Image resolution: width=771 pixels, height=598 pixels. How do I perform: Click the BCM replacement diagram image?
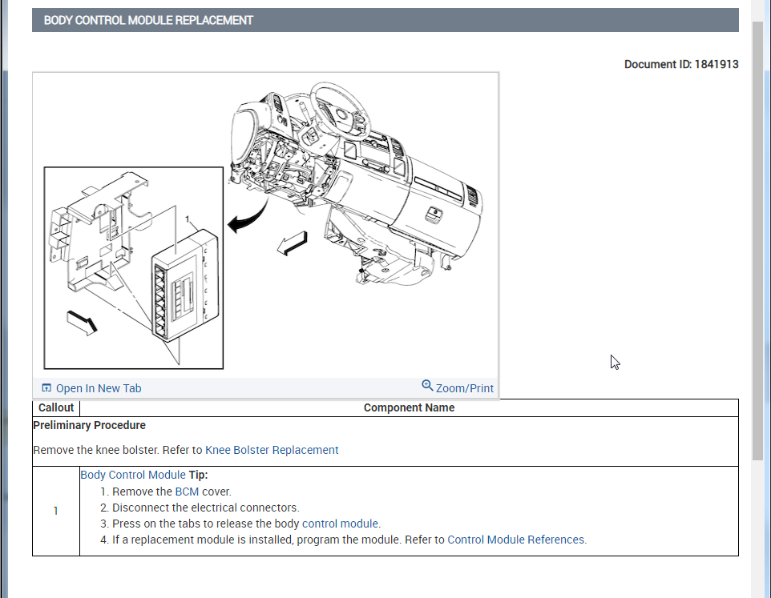(x=265, y=225)
